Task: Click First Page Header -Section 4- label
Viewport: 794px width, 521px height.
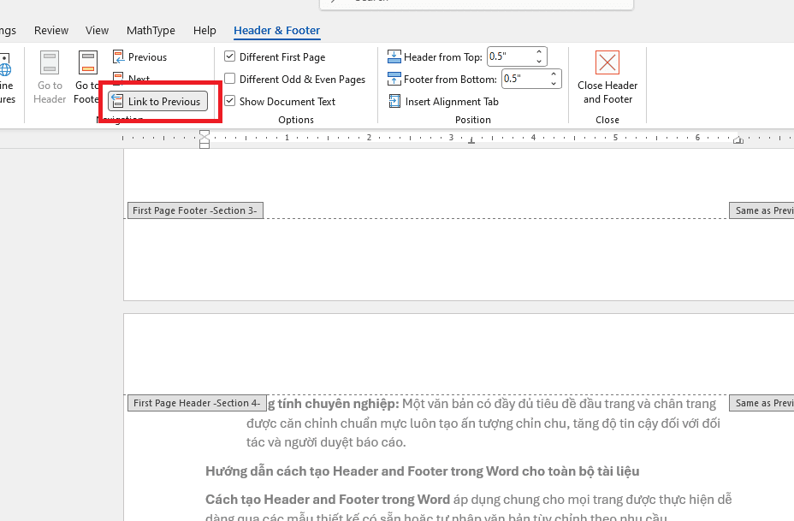Action: [197, 403]
